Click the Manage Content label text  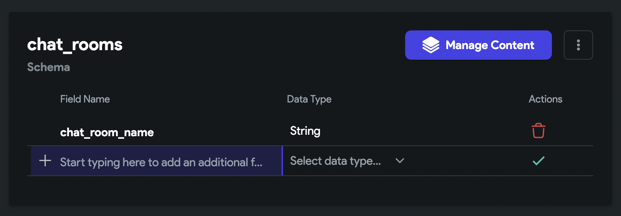[x=490, y=45]
